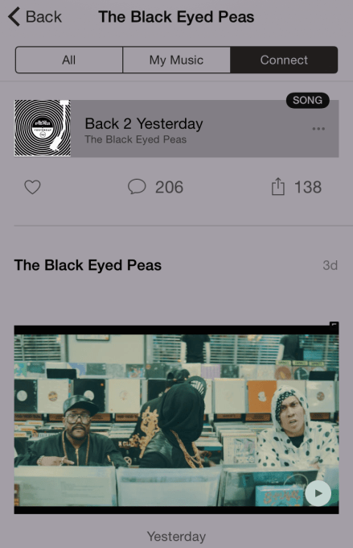
Task: Open comments via speech bubble icon
Action: (x=137, y=187)
